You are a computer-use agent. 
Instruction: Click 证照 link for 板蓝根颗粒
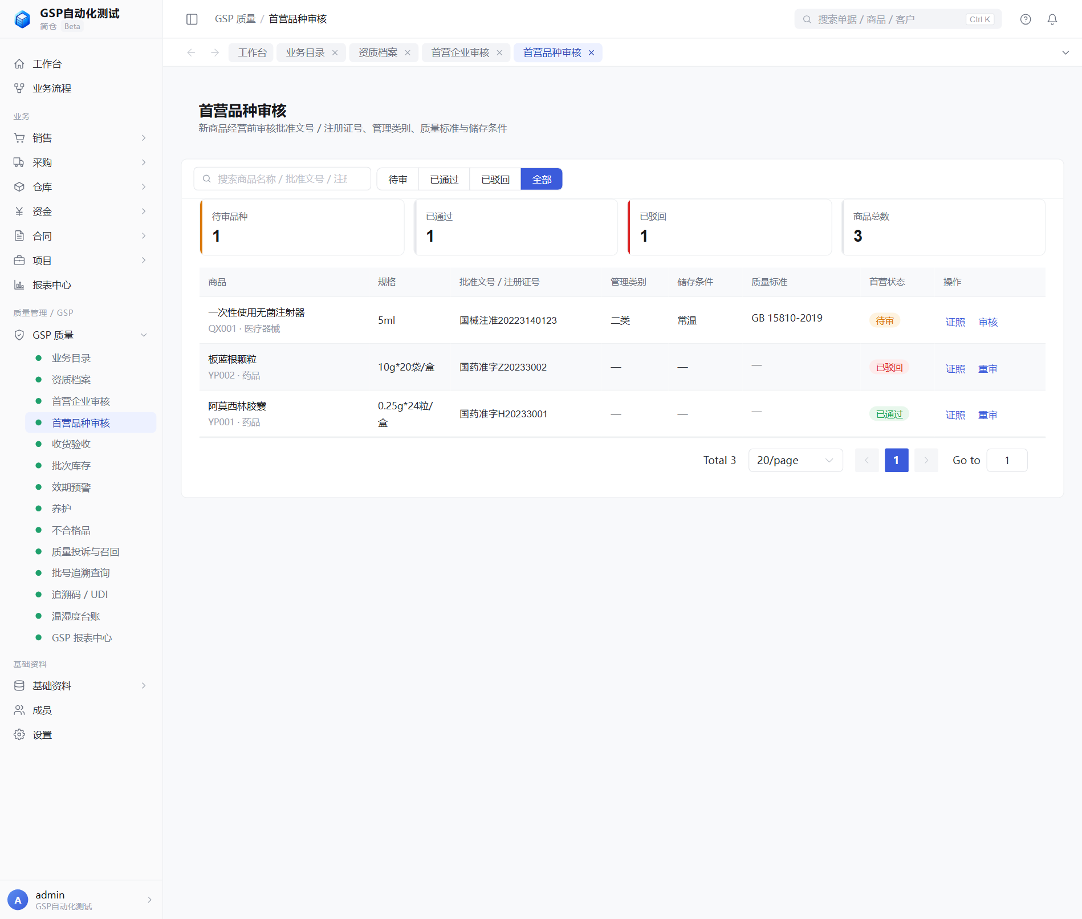point(955,369)
